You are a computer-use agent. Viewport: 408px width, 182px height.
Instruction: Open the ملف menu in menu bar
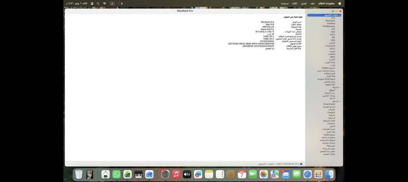tap(313, 3)
